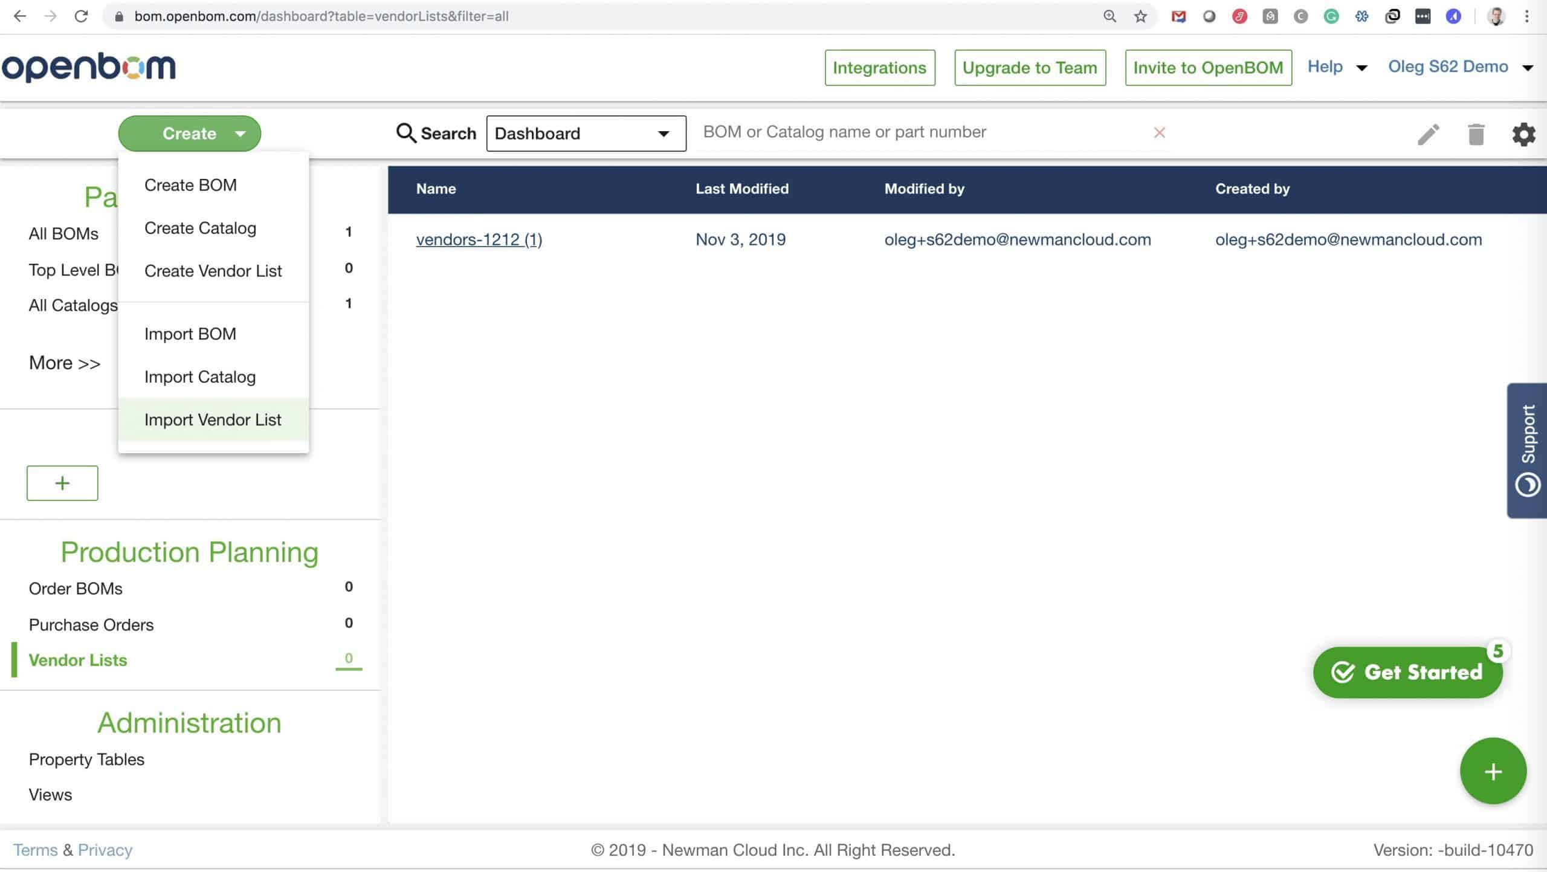Click the Help link

tap(1325, 66)
